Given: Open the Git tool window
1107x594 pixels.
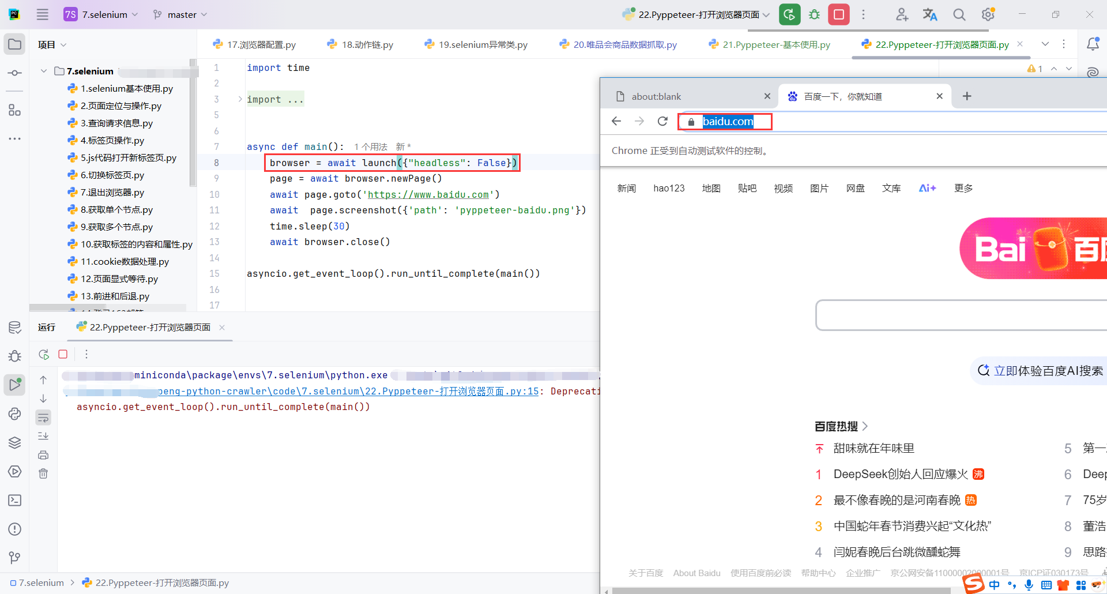Looking at the screenshot, I should pyautogui.click(x=15, y=558).
